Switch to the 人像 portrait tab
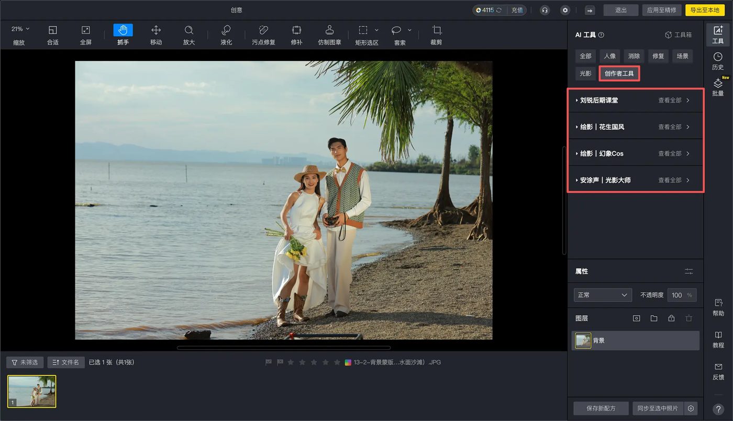Viewport: 733px width, 421px height. pos(610,56)
